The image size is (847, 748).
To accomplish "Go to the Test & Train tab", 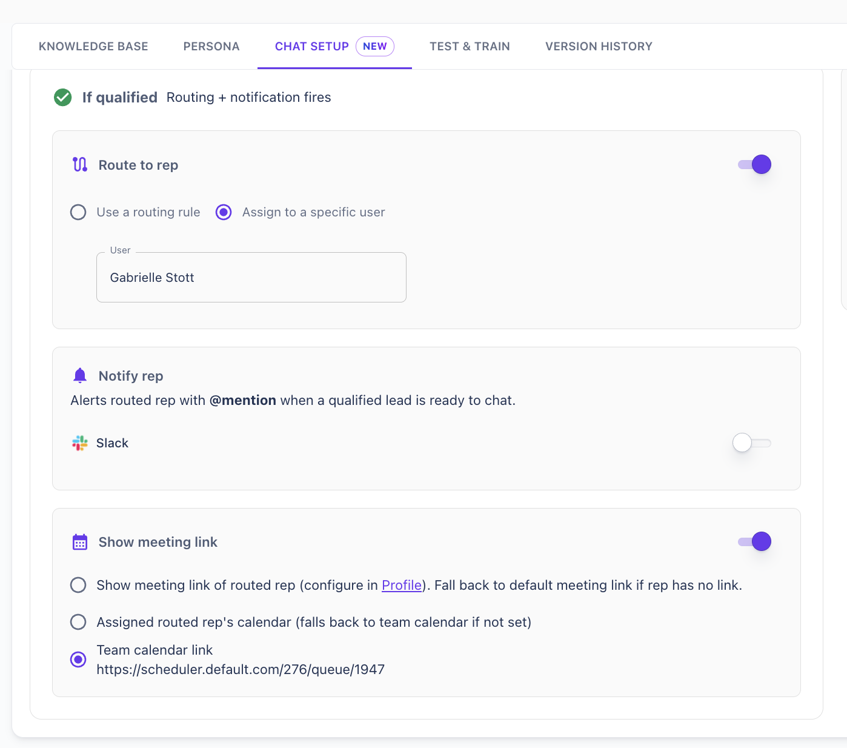I will click(x=470, y=47).
